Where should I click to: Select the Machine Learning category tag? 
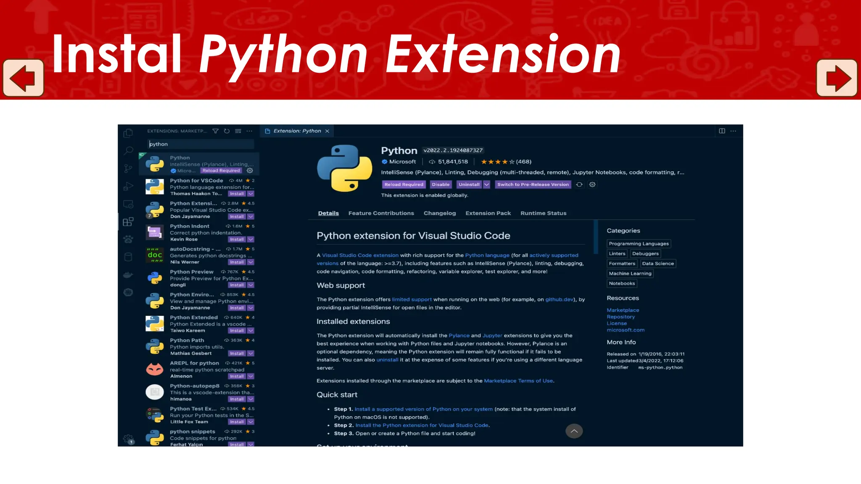630,274
